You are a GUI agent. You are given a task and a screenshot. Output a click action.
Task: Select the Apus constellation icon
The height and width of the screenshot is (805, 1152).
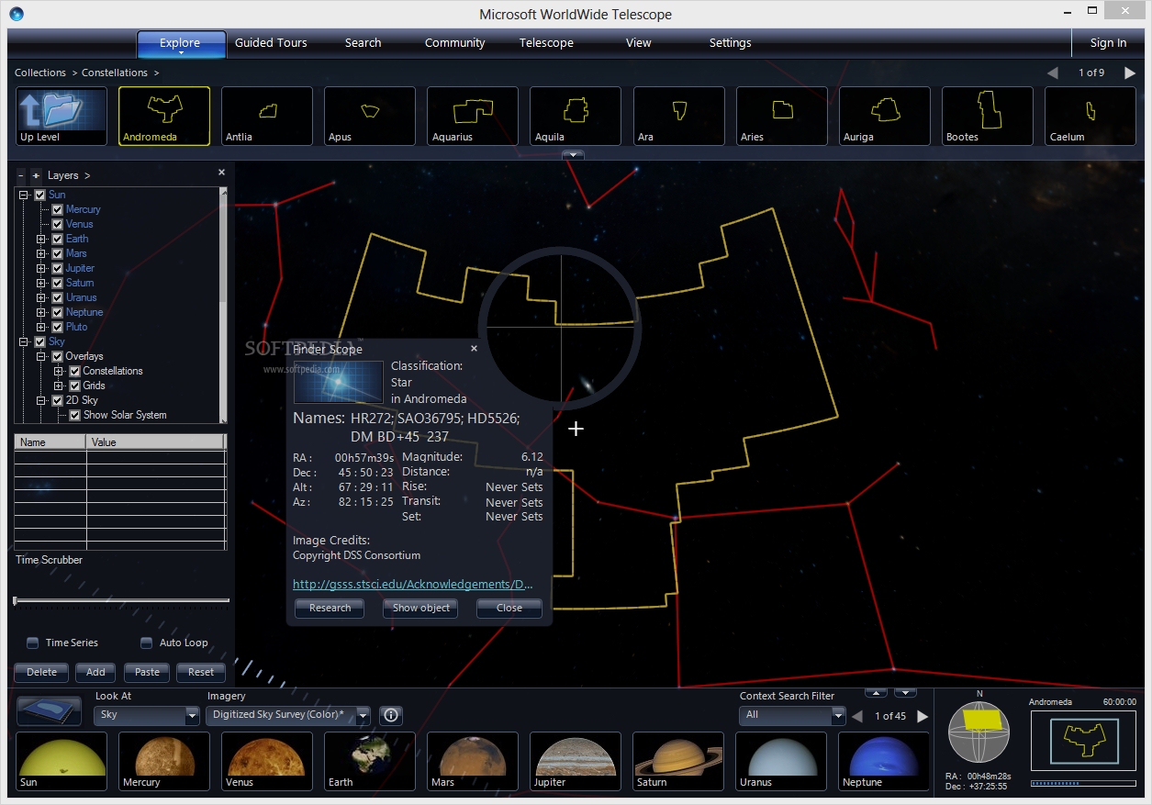click(x=370, y=117)
